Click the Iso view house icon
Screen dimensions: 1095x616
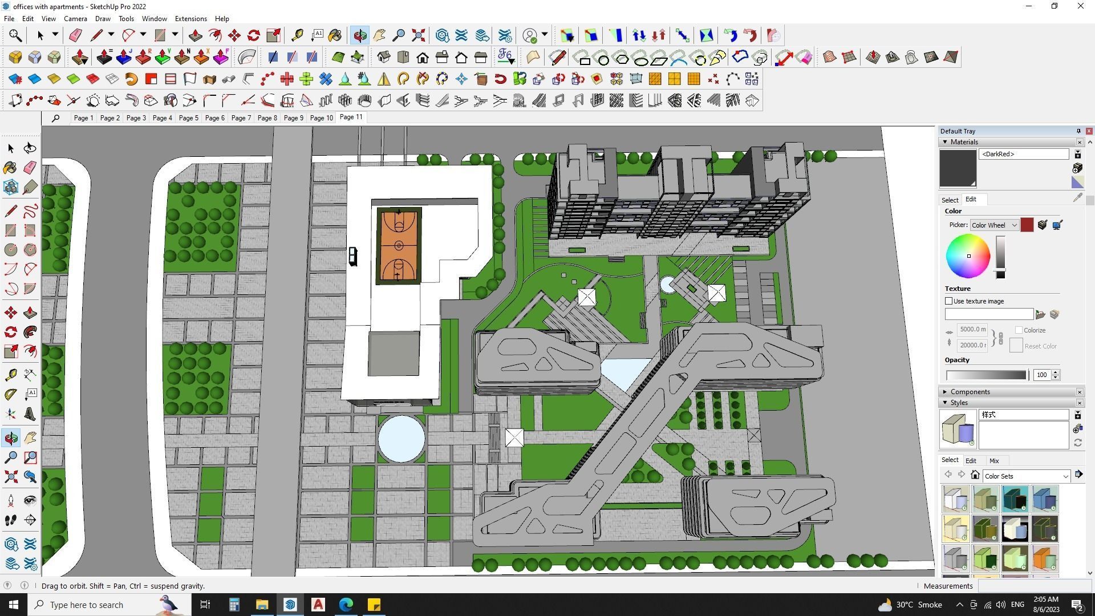pos(384,58)
